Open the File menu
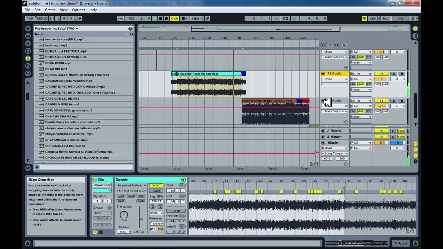Viewport: 443px width, 249px height. coord(27,10)
